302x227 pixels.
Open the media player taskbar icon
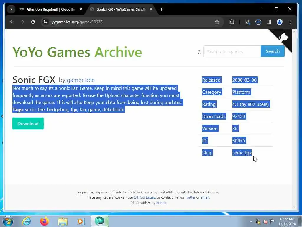click(81, 221)
